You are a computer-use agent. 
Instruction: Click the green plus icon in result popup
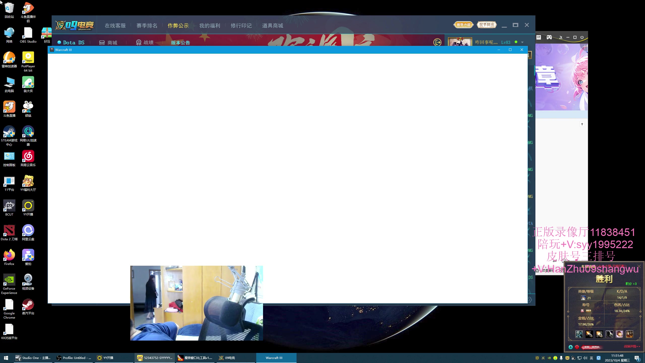570,347
